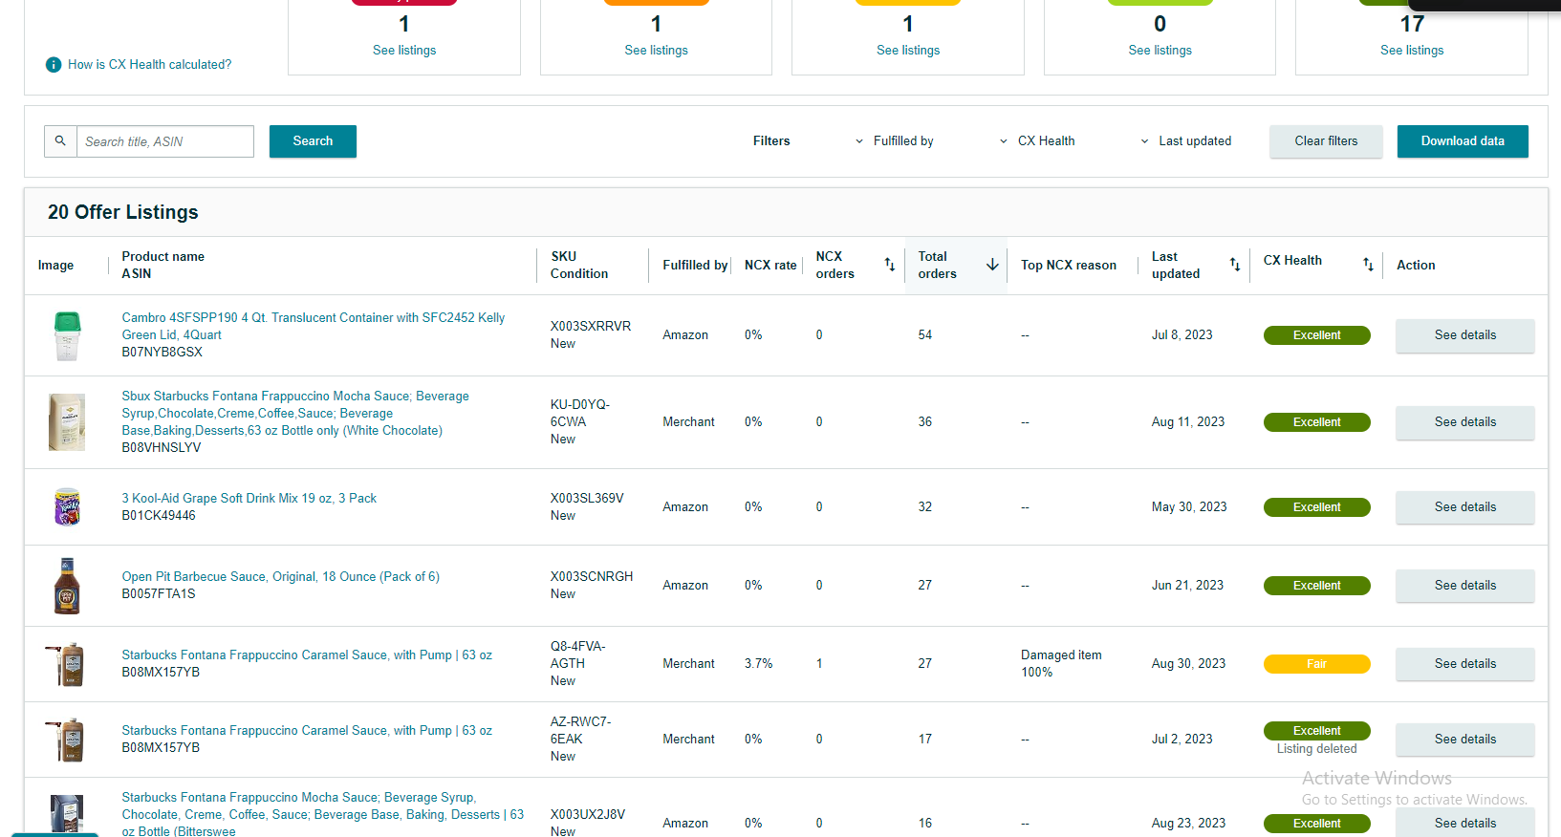The width and height of the screenshot is (1561, 837).
Task: See listings under the yellow-topped card
Action: tap(908, 51)
